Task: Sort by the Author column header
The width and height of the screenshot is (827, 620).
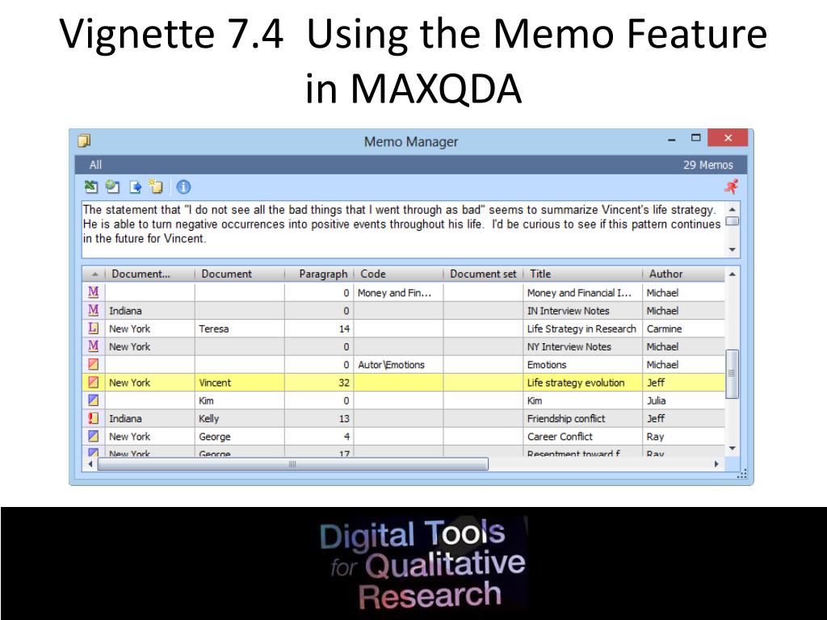Action: tap(683, 274)
